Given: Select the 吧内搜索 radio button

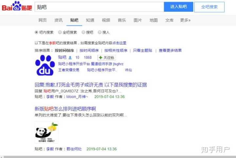Looking at the screenshot, I should coord(36,32).
